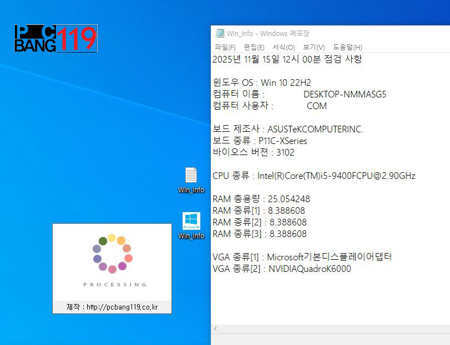Image resolution: width=450 pixels, height=345 pixels.
Task: Select the Win_Info Windows logo desktop icon
Action: [191, 221]
